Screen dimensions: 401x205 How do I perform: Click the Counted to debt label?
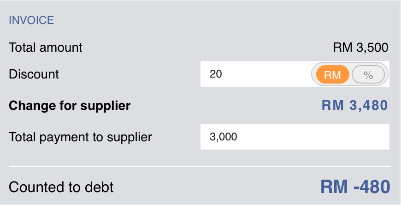(x=61, y=187)
